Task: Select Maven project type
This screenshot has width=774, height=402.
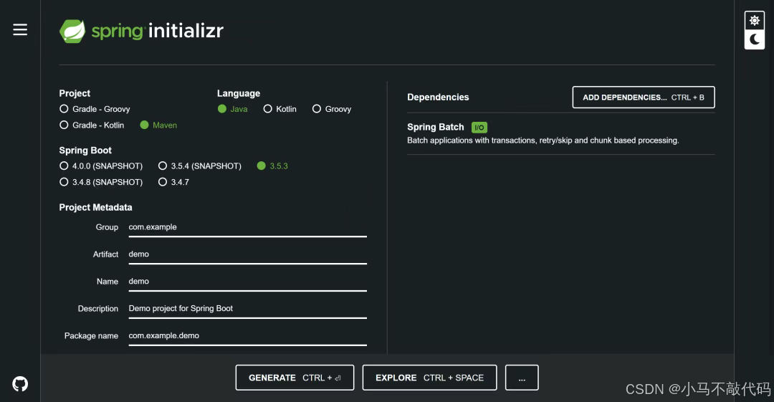Action: point(158,125)
